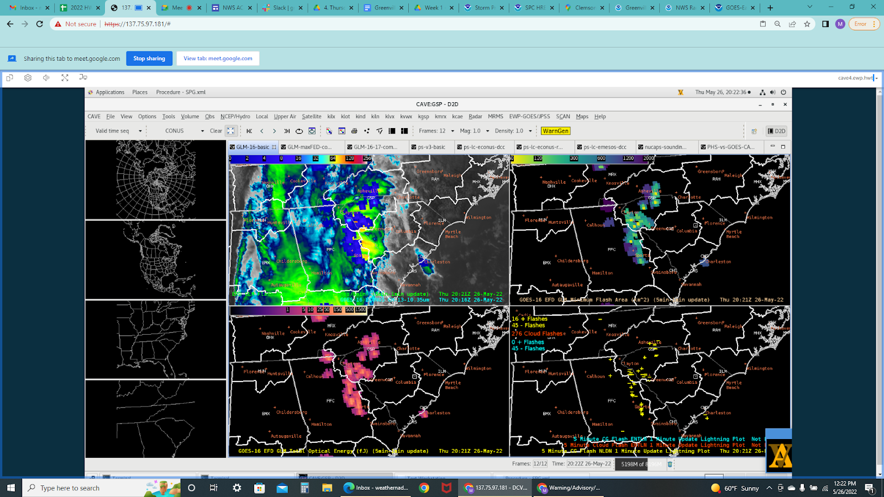This screenshot has height=497, width=884.
Task: Switch to single panel layout icon
Action: tap(392, 131)
